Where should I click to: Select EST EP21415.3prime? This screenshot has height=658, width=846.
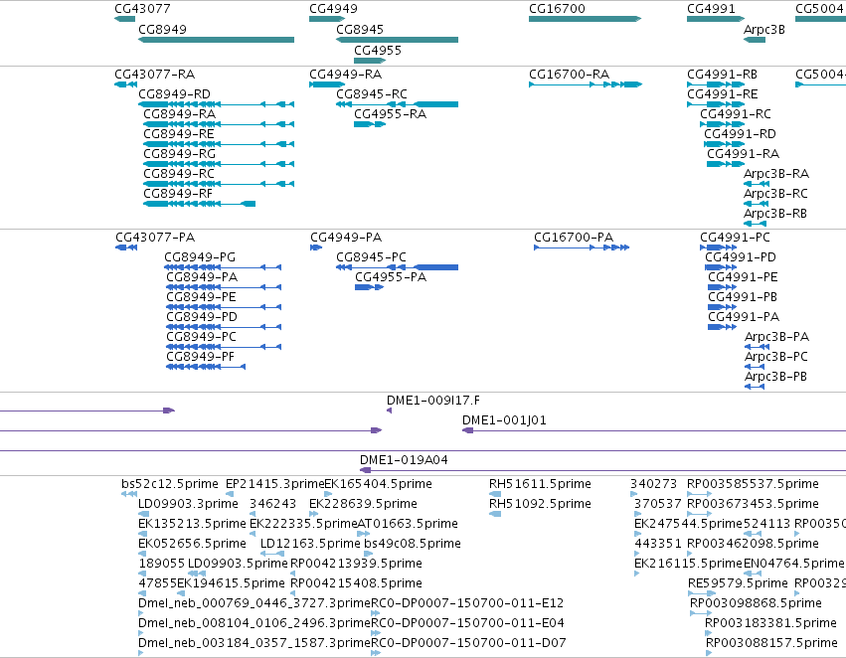point(274,484)
